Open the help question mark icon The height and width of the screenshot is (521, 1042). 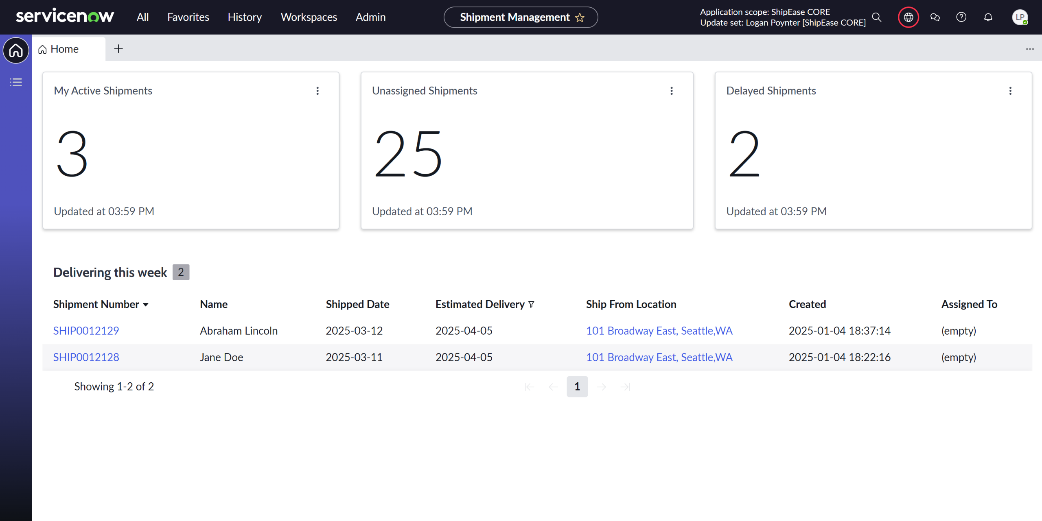point(961,17)
